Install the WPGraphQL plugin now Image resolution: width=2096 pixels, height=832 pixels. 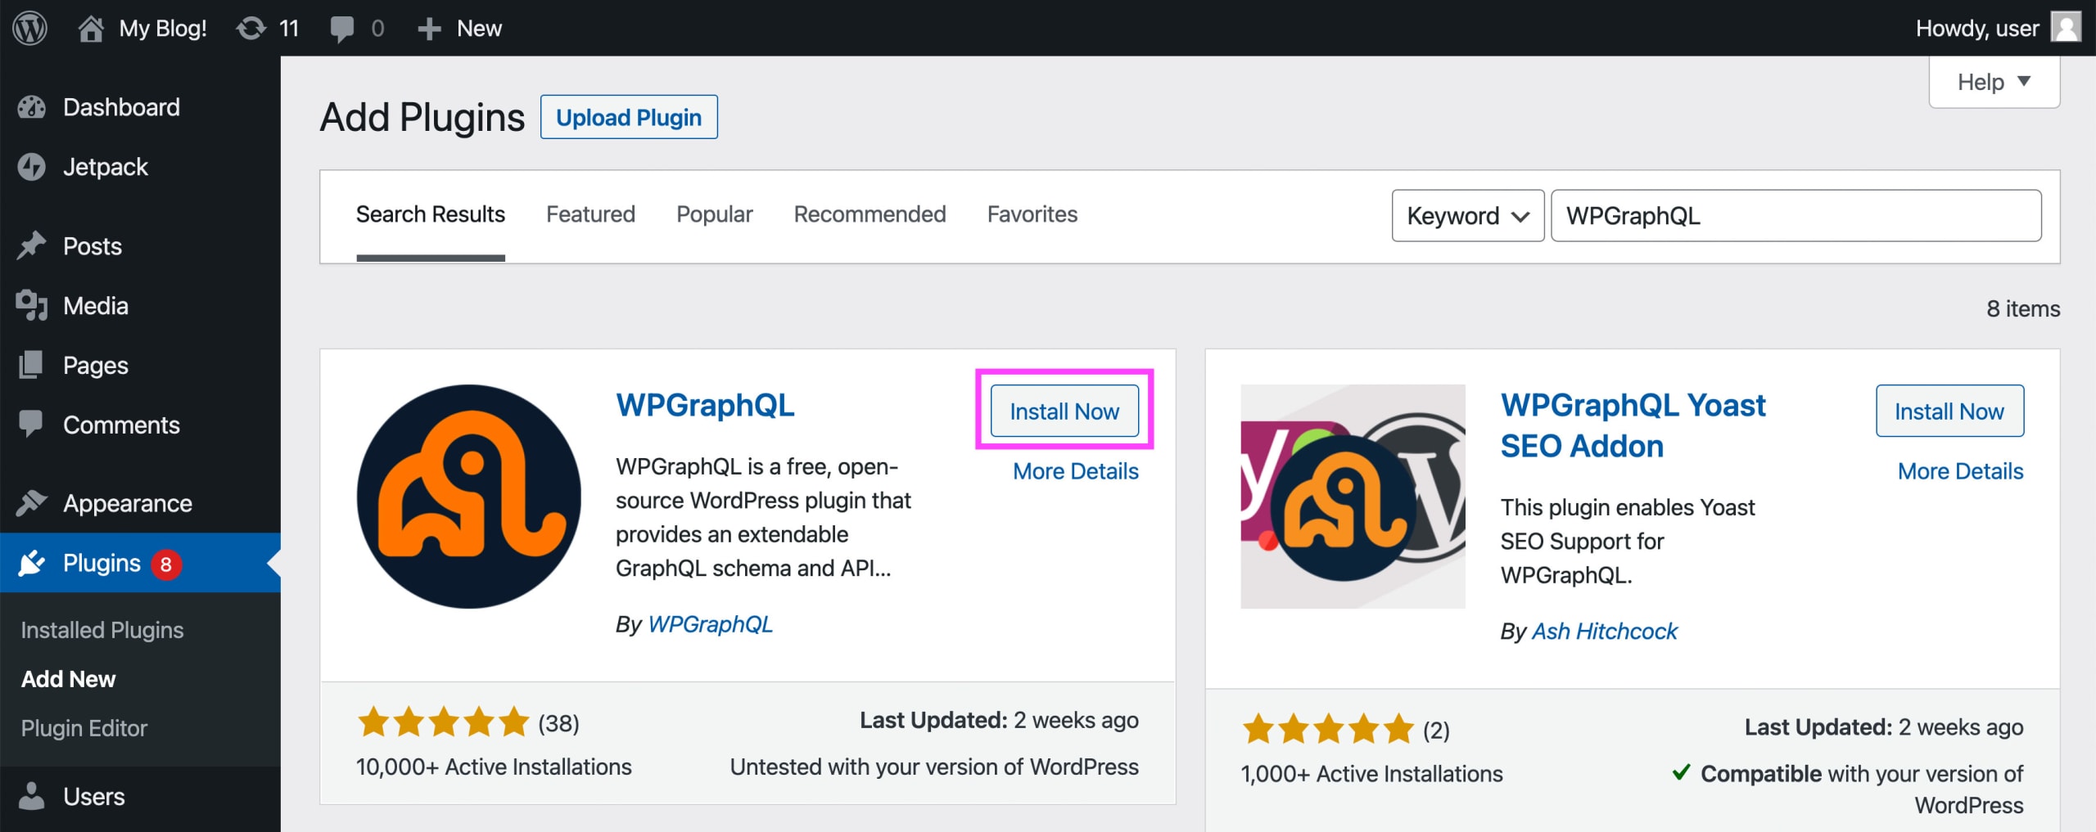pyautogui.click(x=1064, y=411)
